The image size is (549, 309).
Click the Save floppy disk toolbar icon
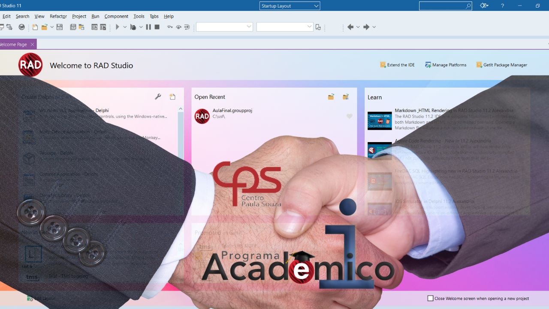click(60, 27)
